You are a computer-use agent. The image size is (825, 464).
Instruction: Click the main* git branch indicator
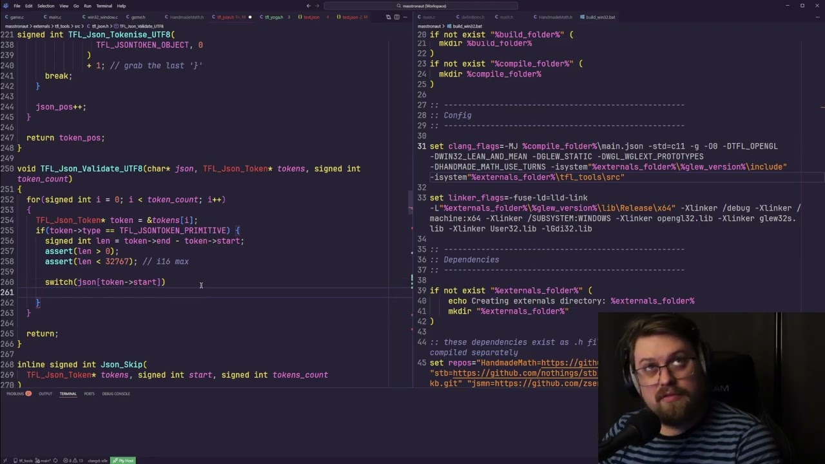coord(43,461)
